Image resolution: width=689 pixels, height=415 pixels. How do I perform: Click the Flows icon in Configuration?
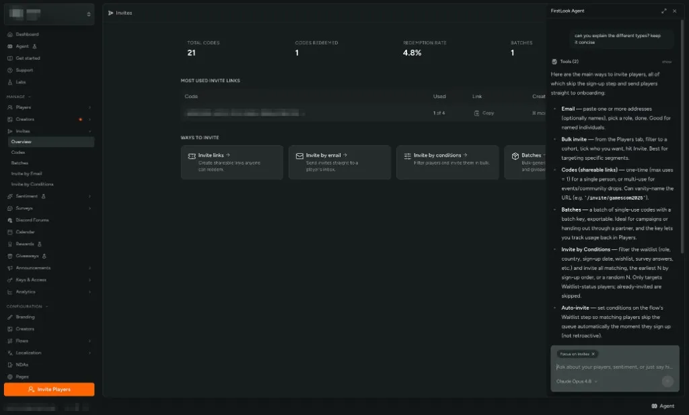[x=9, y=341]
